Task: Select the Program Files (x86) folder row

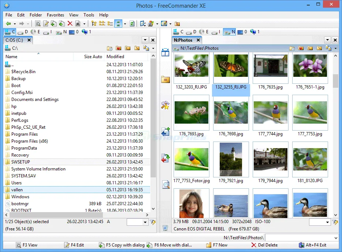Action: coord(77,141)
